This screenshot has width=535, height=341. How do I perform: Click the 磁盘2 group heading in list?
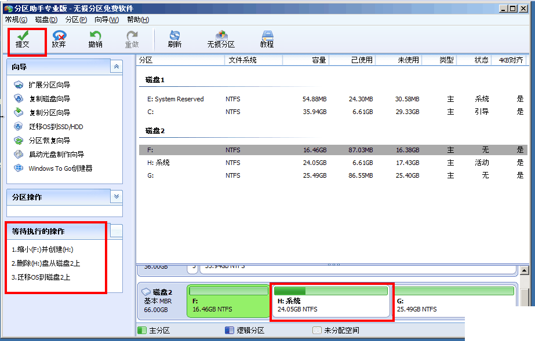(155, 131)
